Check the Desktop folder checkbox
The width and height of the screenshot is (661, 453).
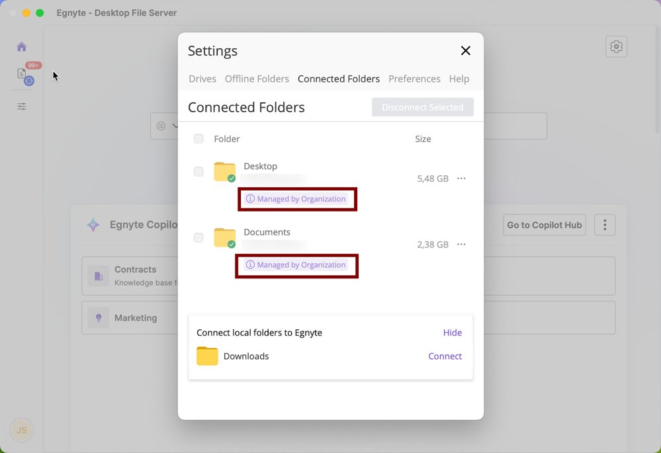pyautogui.click(x=198, y=171)
